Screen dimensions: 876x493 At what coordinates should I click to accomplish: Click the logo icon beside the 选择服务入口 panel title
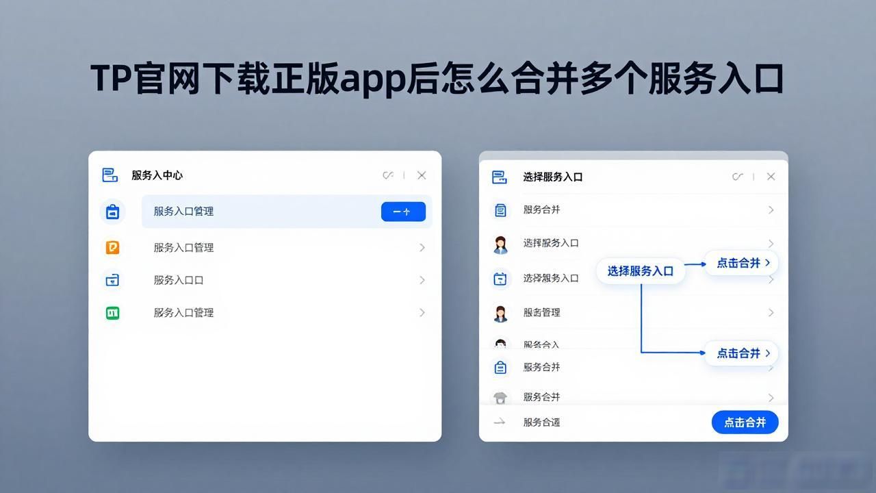point(500,177)
